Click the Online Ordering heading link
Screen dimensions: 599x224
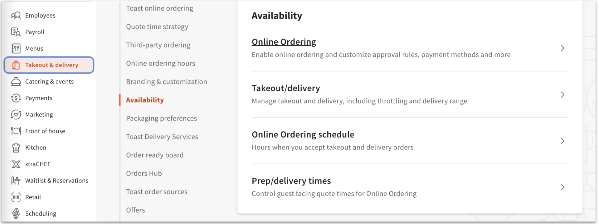point(284,42)
